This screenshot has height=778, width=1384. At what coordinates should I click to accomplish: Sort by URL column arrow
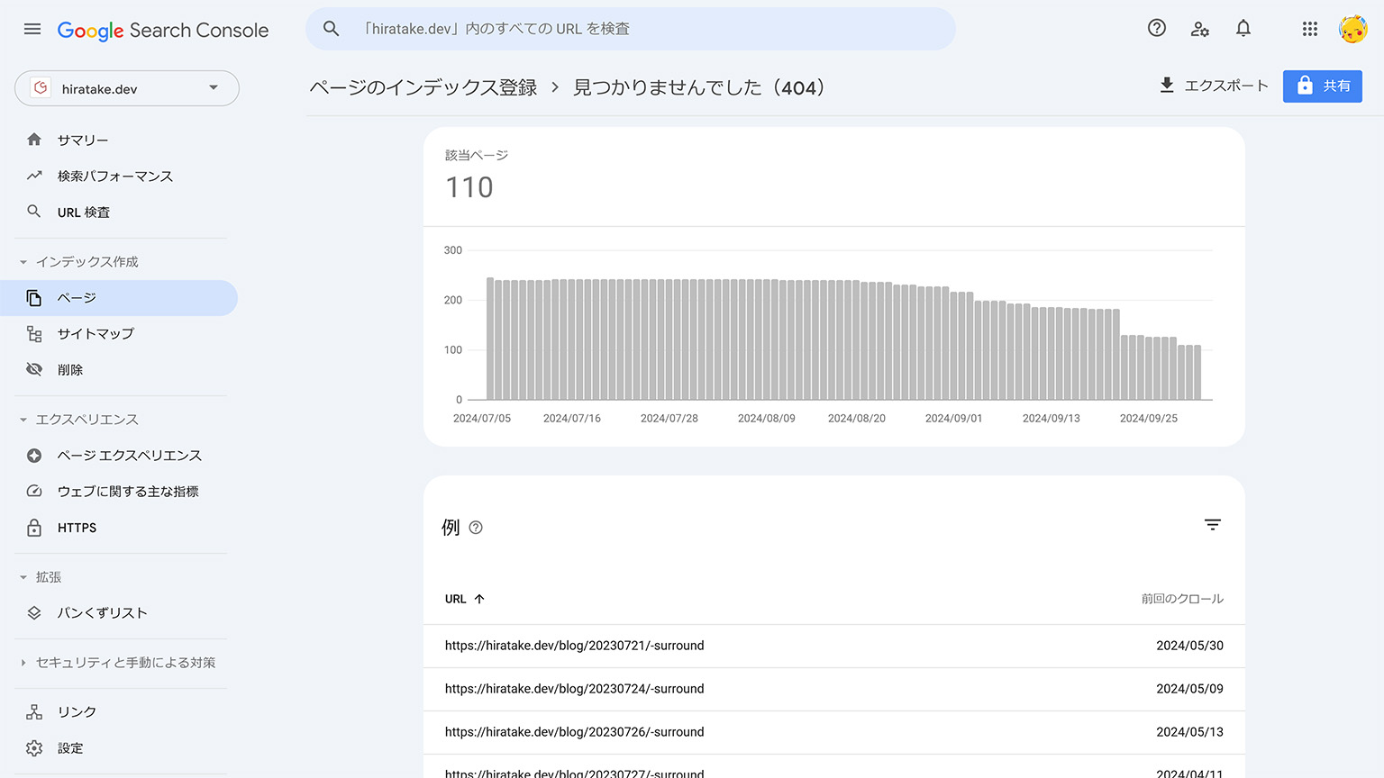479,599
